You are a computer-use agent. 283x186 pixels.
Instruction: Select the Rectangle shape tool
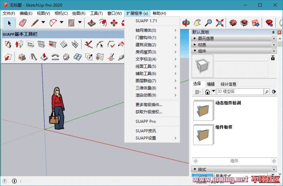tap(71, 23)
